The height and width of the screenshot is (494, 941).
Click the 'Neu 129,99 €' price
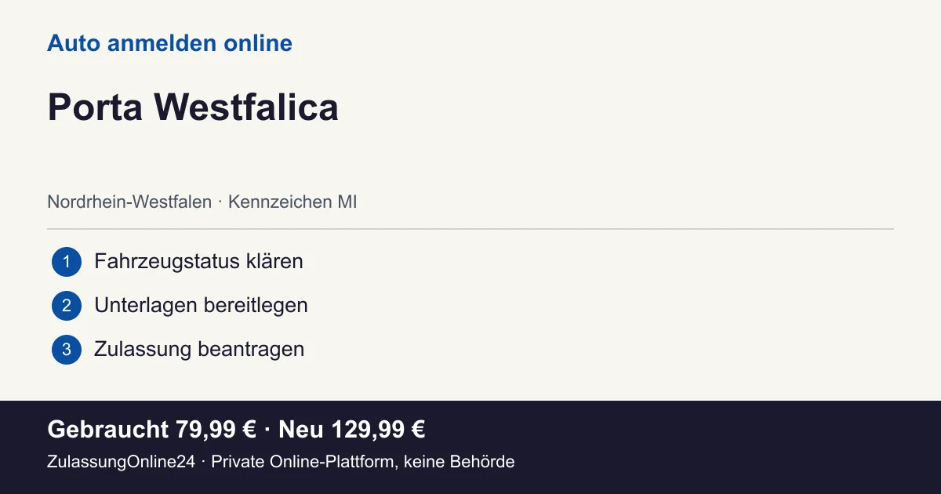352,430
